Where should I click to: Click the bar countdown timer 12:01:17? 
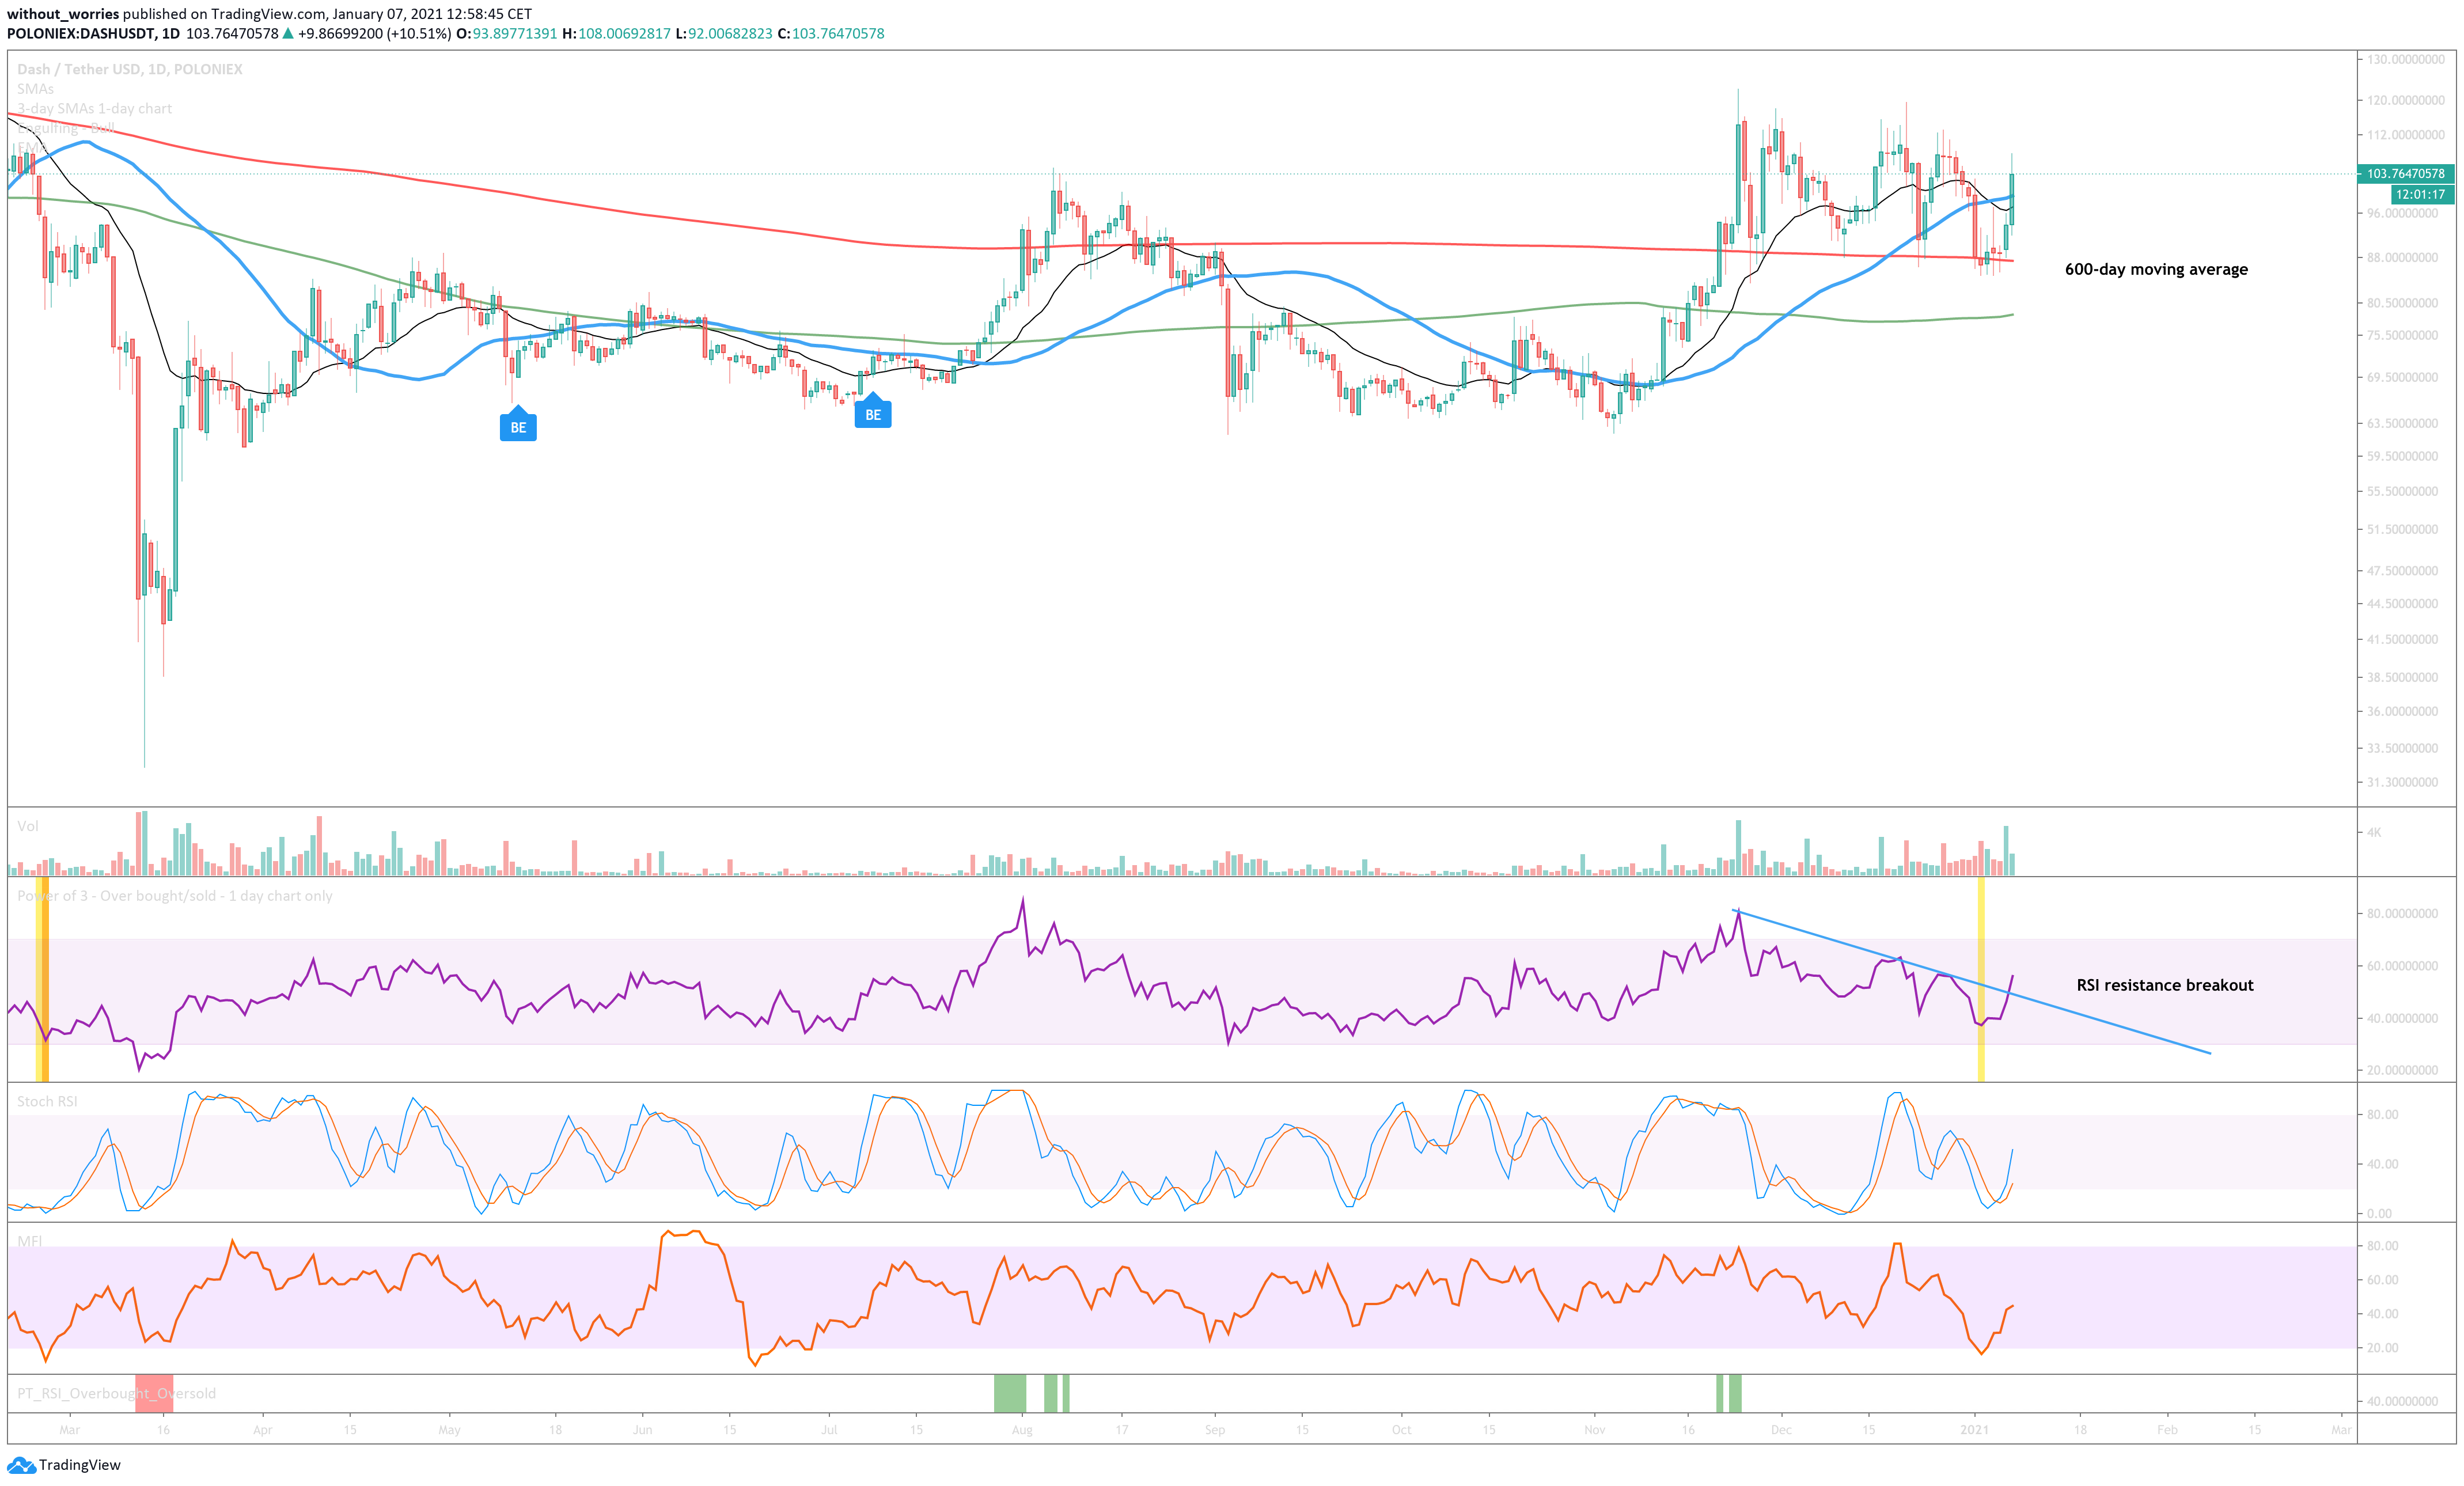tap(2422, 195)
